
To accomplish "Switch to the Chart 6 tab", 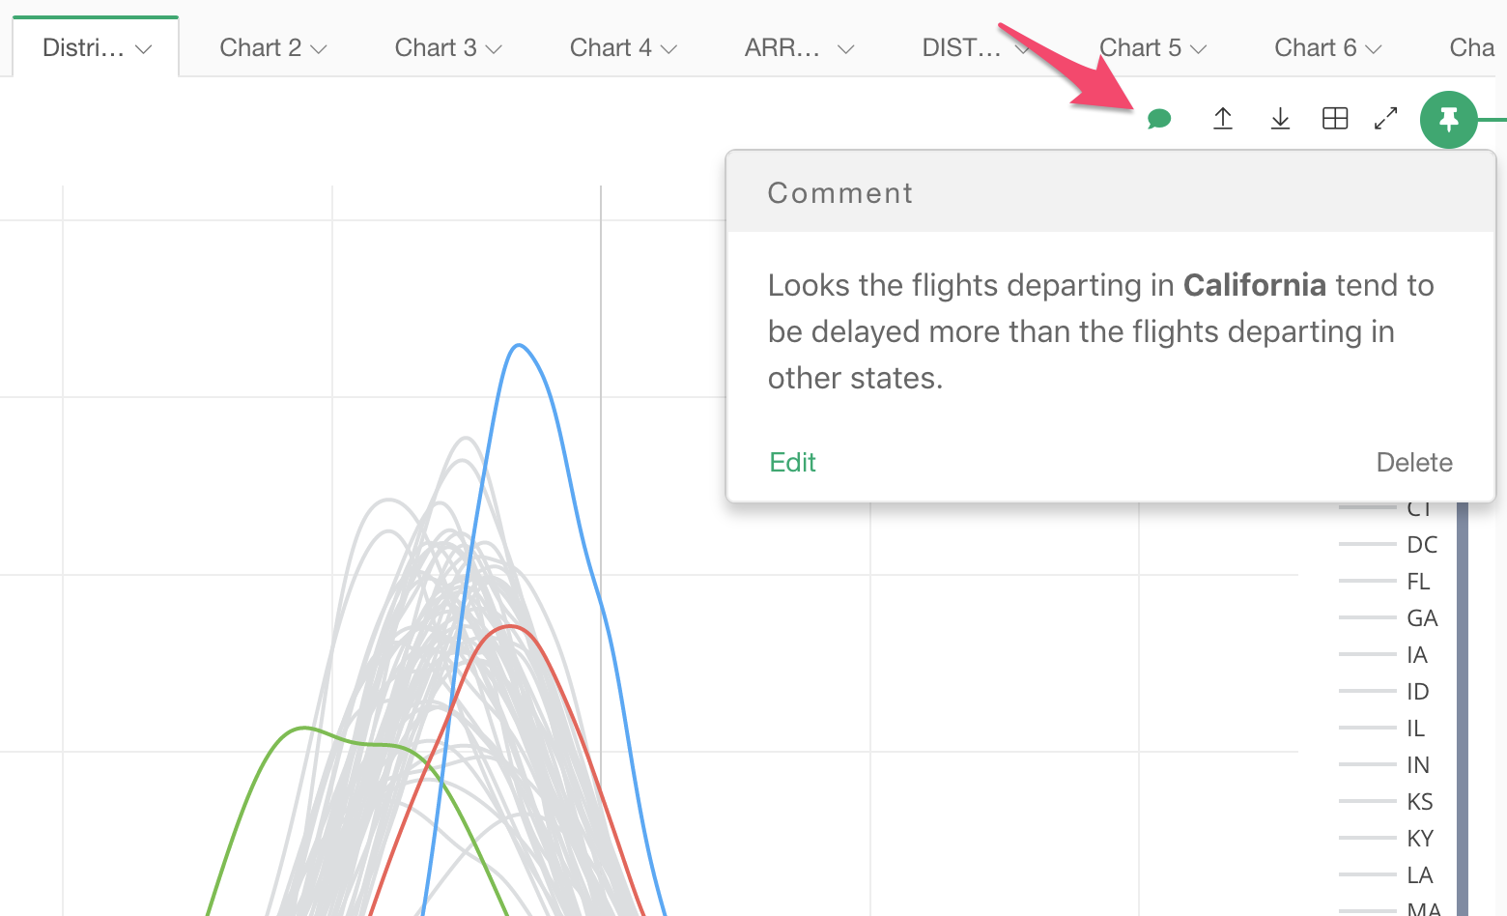I will (1315, 48).
